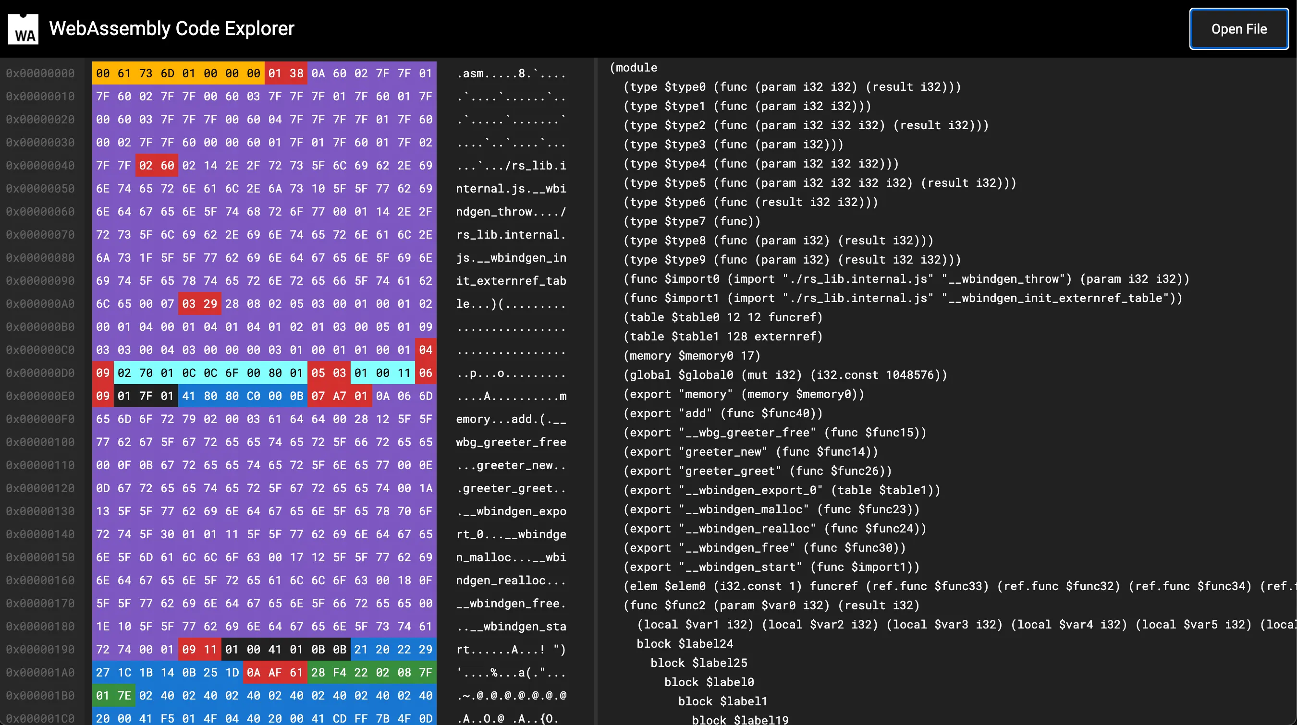Viewport: 1297px width, 725px height.
Task: Expand block $label0 in the code panel
Action: point(709,682)
